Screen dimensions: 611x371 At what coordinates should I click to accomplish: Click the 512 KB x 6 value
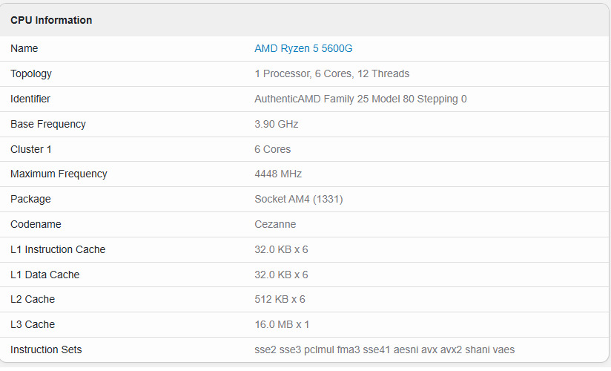pyautogui.click(x=280, y=300)
